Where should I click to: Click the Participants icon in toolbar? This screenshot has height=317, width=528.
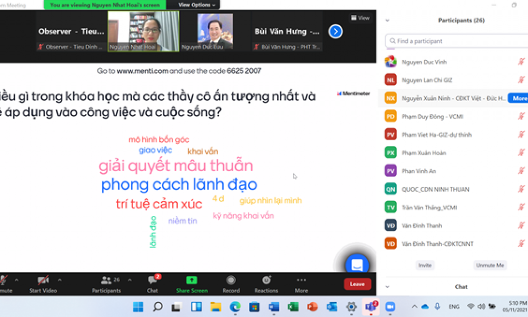pyautogui.click(x=107, y=280)
